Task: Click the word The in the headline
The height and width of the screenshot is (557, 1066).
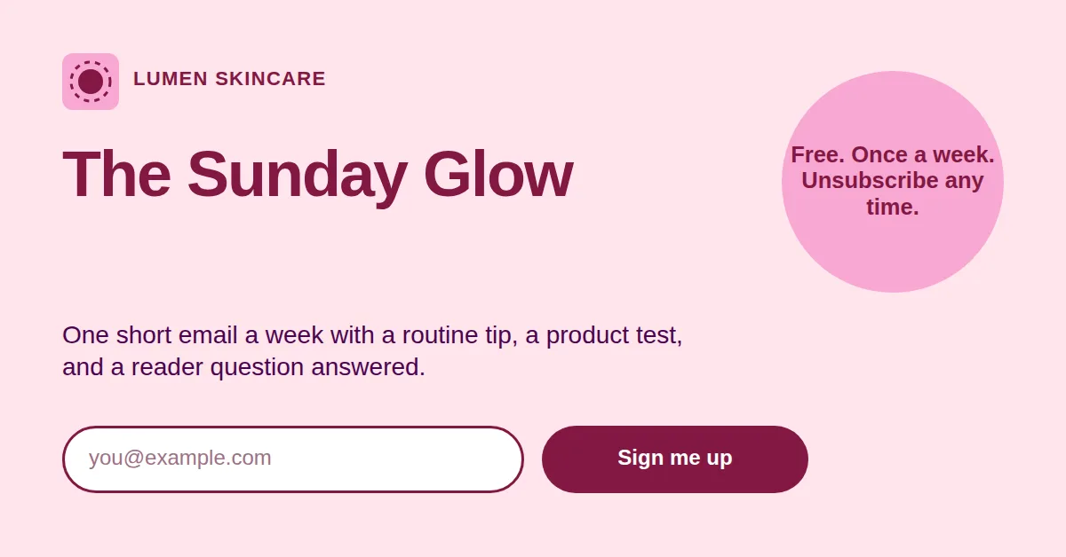Action: click(116, 175)
